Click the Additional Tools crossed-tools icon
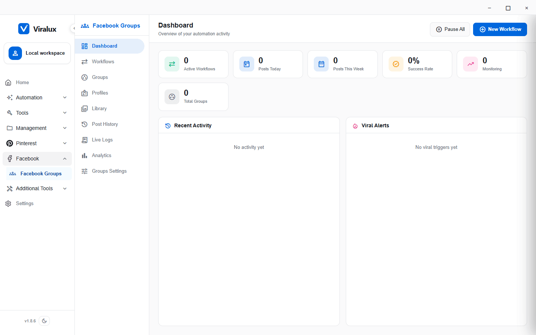This screenshot has width=536, height=335. [x=10, y=189]
